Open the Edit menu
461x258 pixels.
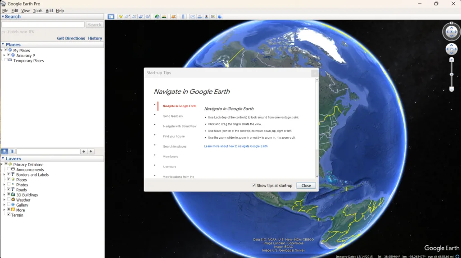pos(15,11)
